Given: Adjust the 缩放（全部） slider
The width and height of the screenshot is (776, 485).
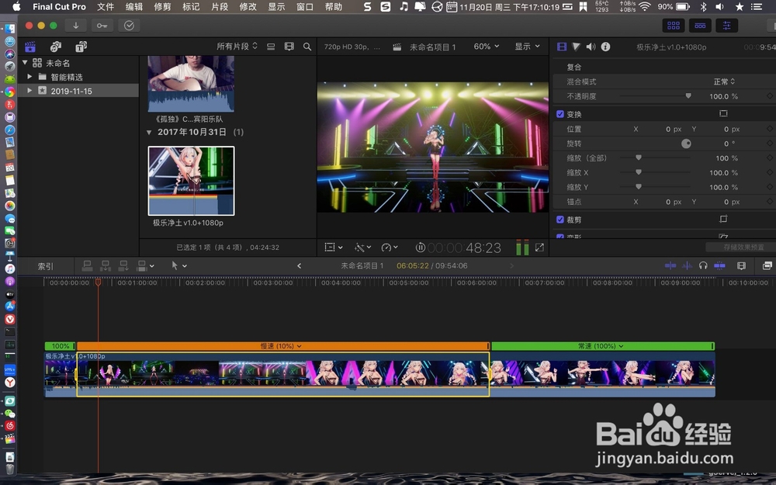Looking at the screenshot, I should pyautogui.click(x=639, y=158).
